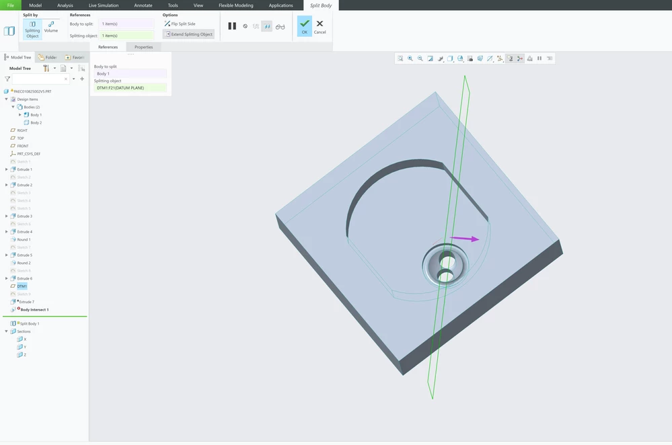This screenshot has height=445, width=672.
Task: Collapse the Bodies (2) tree node
Action: (x=13, y=107)
